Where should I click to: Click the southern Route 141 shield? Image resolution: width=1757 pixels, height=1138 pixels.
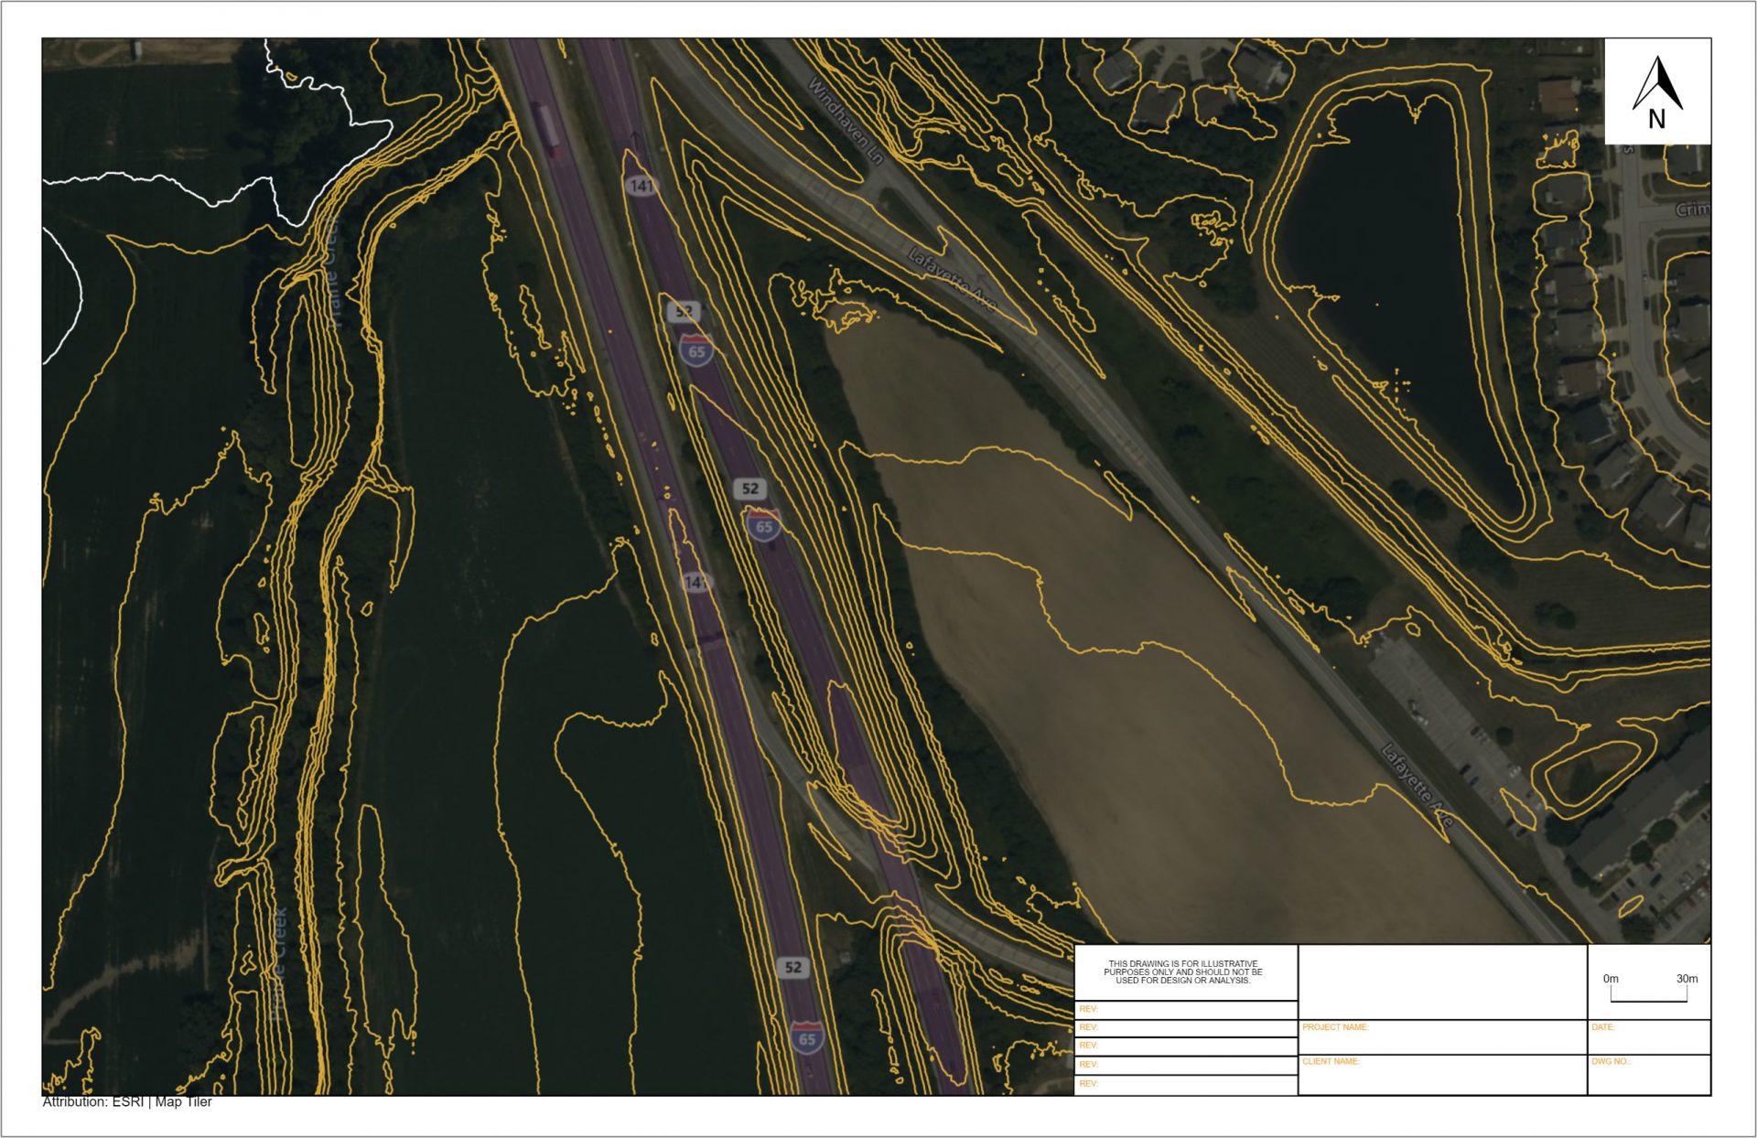coord(695,582)
